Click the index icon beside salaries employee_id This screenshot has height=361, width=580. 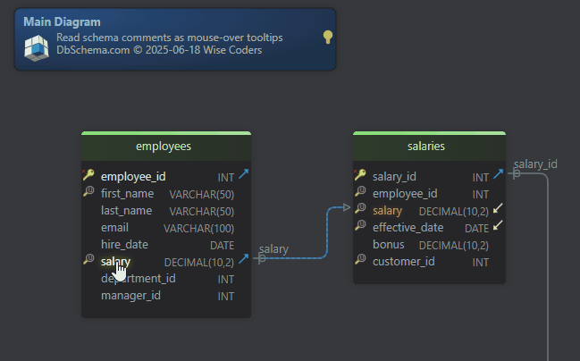pos(360,191)
